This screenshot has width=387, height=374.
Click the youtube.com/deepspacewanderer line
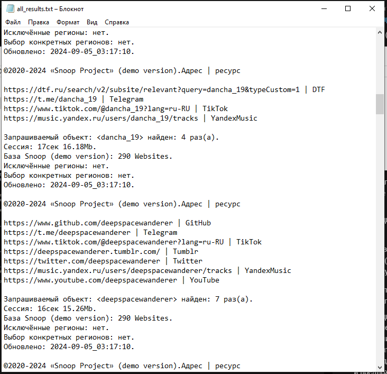[112, 280]
